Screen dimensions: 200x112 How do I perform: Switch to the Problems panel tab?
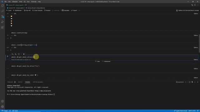coord(10,82)
